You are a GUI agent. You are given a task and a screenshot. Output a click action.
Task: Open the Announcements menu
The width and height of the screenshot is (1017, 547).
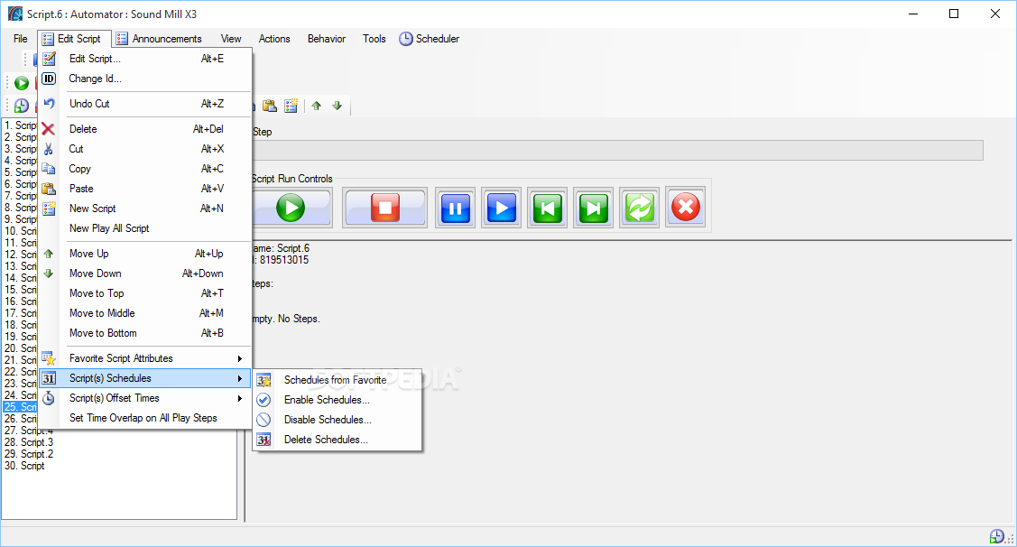coord(160,39)
